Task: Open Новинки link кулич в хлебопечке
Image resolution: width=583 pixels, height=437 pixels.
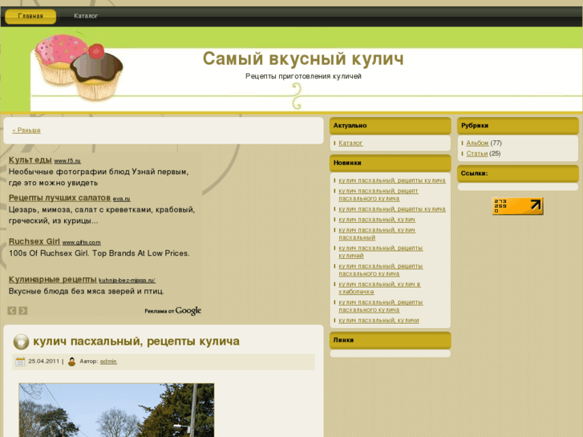Action: pos(379,288)
